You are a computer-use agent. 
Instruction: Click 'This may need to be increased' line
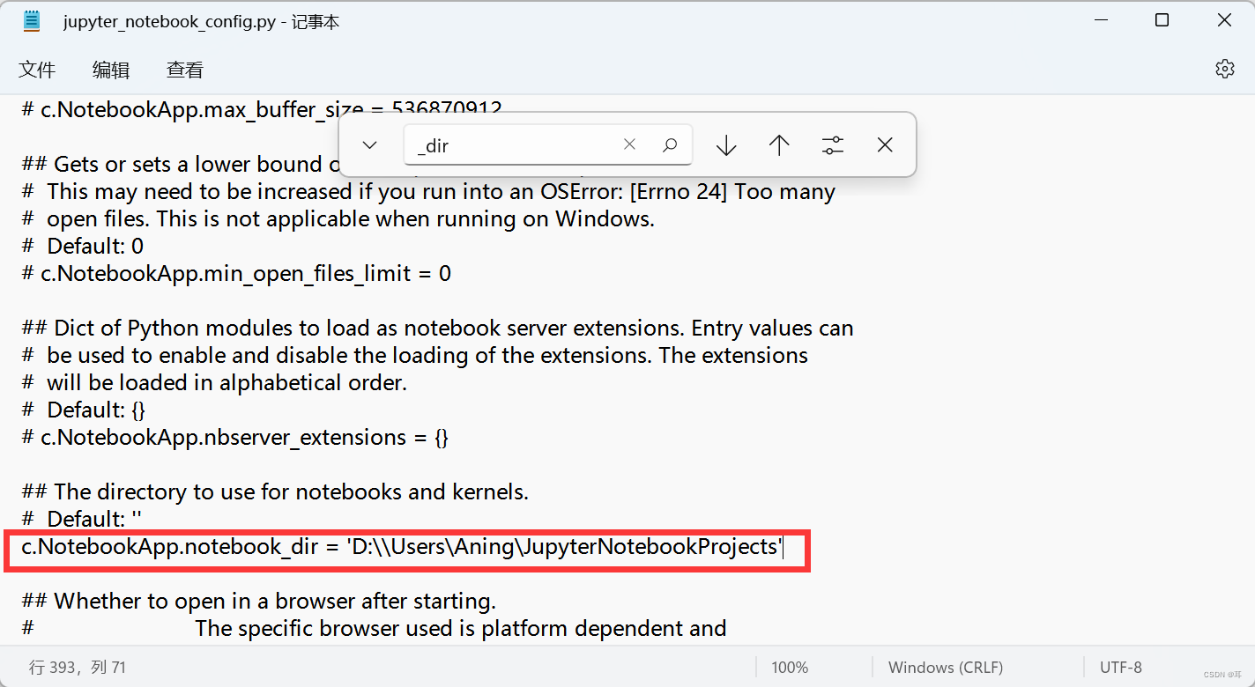[428, 191]
